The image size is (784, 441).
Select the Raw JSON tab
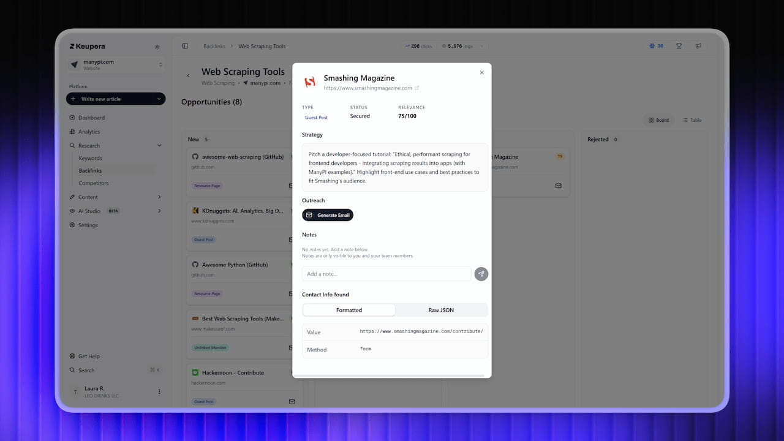click(x=441, y=310)
